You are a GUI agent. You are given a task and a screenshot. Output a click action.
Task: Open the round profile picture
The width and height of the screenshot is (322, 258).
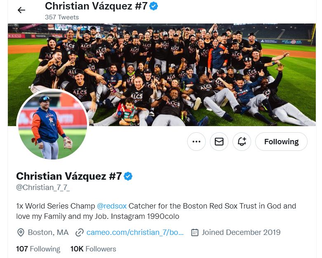tap(52, 124)
